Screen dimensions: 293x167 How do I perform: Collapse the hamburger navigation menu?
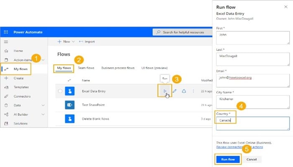[6, 42]
